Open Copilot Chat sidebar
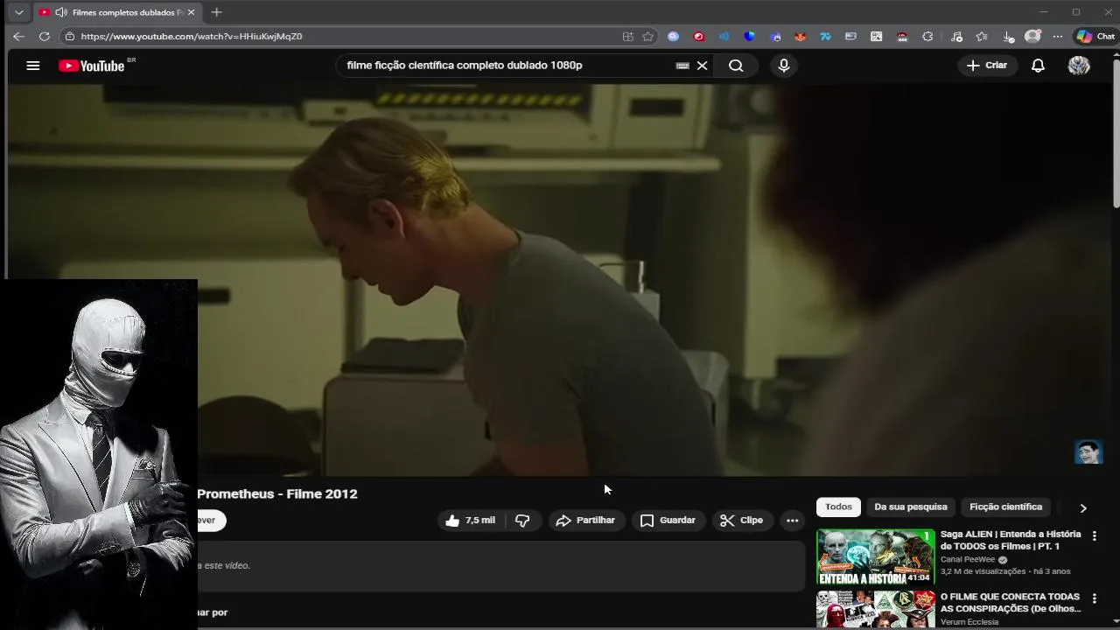 [1095, 37]
